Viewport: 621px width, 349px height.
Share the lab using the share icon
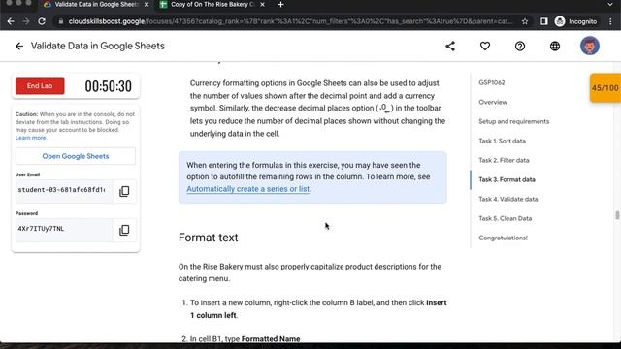click(x=450, y=46)
